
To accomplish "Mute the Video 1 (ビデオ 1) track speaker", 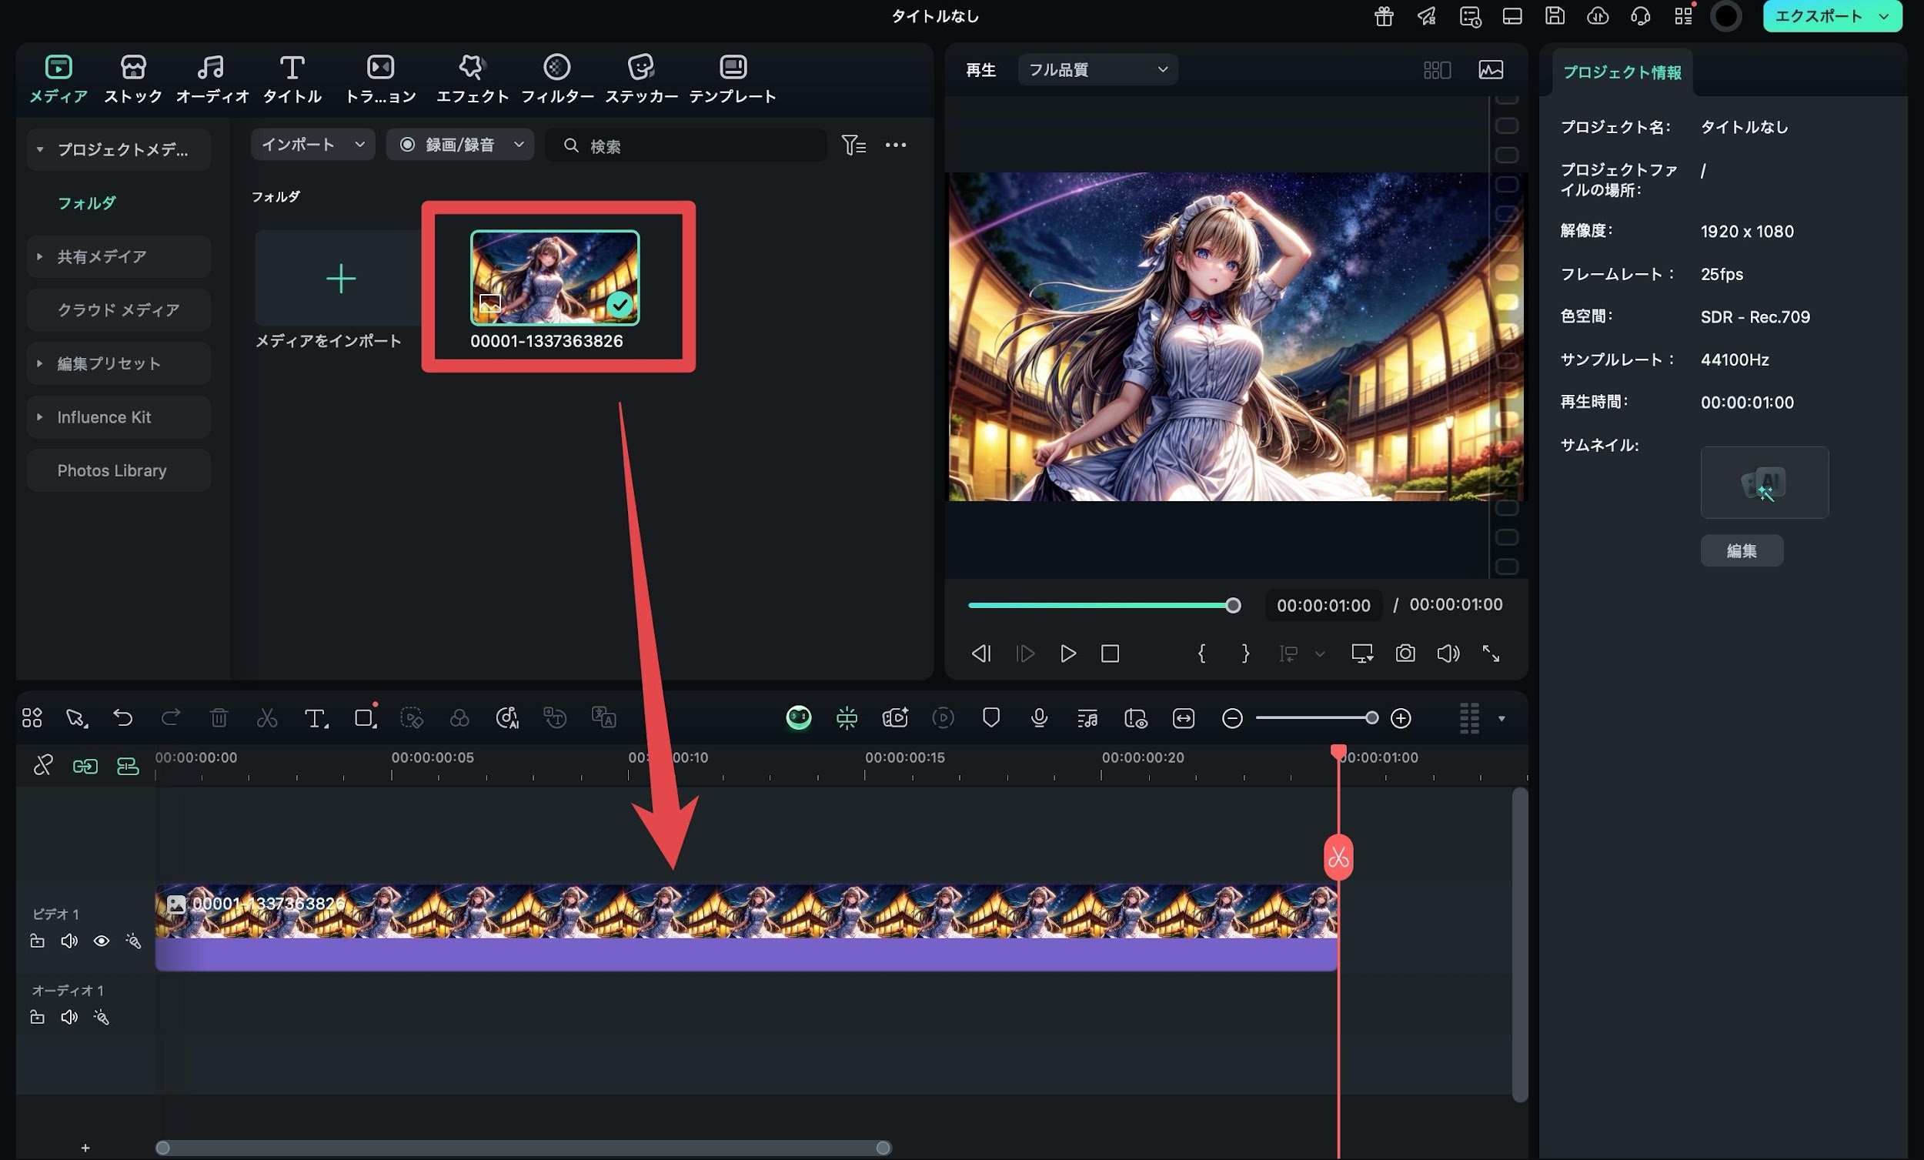I will (x=68, y=941).
